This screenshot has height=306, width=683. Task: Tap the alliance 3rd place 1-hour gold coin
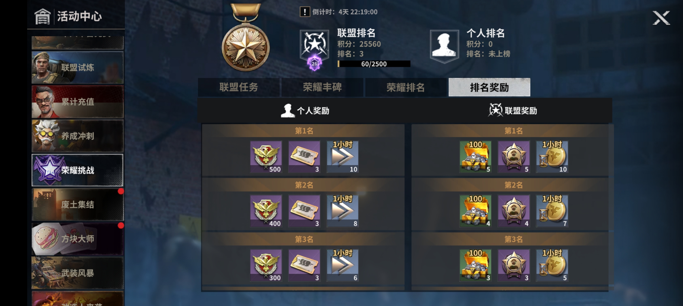pos(552,265)
